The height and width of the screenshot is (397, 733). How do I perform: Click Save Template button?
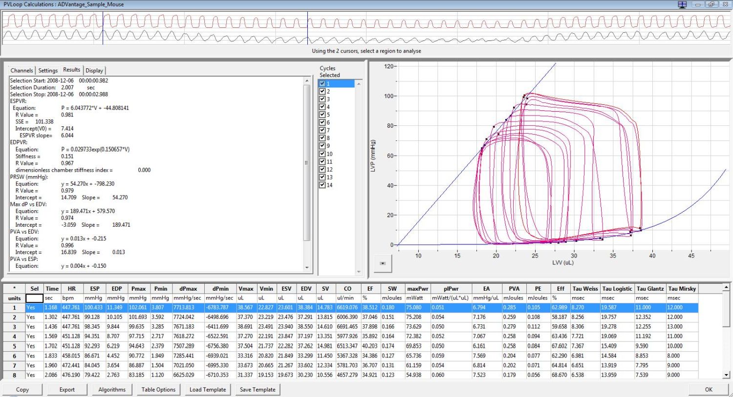258,390
